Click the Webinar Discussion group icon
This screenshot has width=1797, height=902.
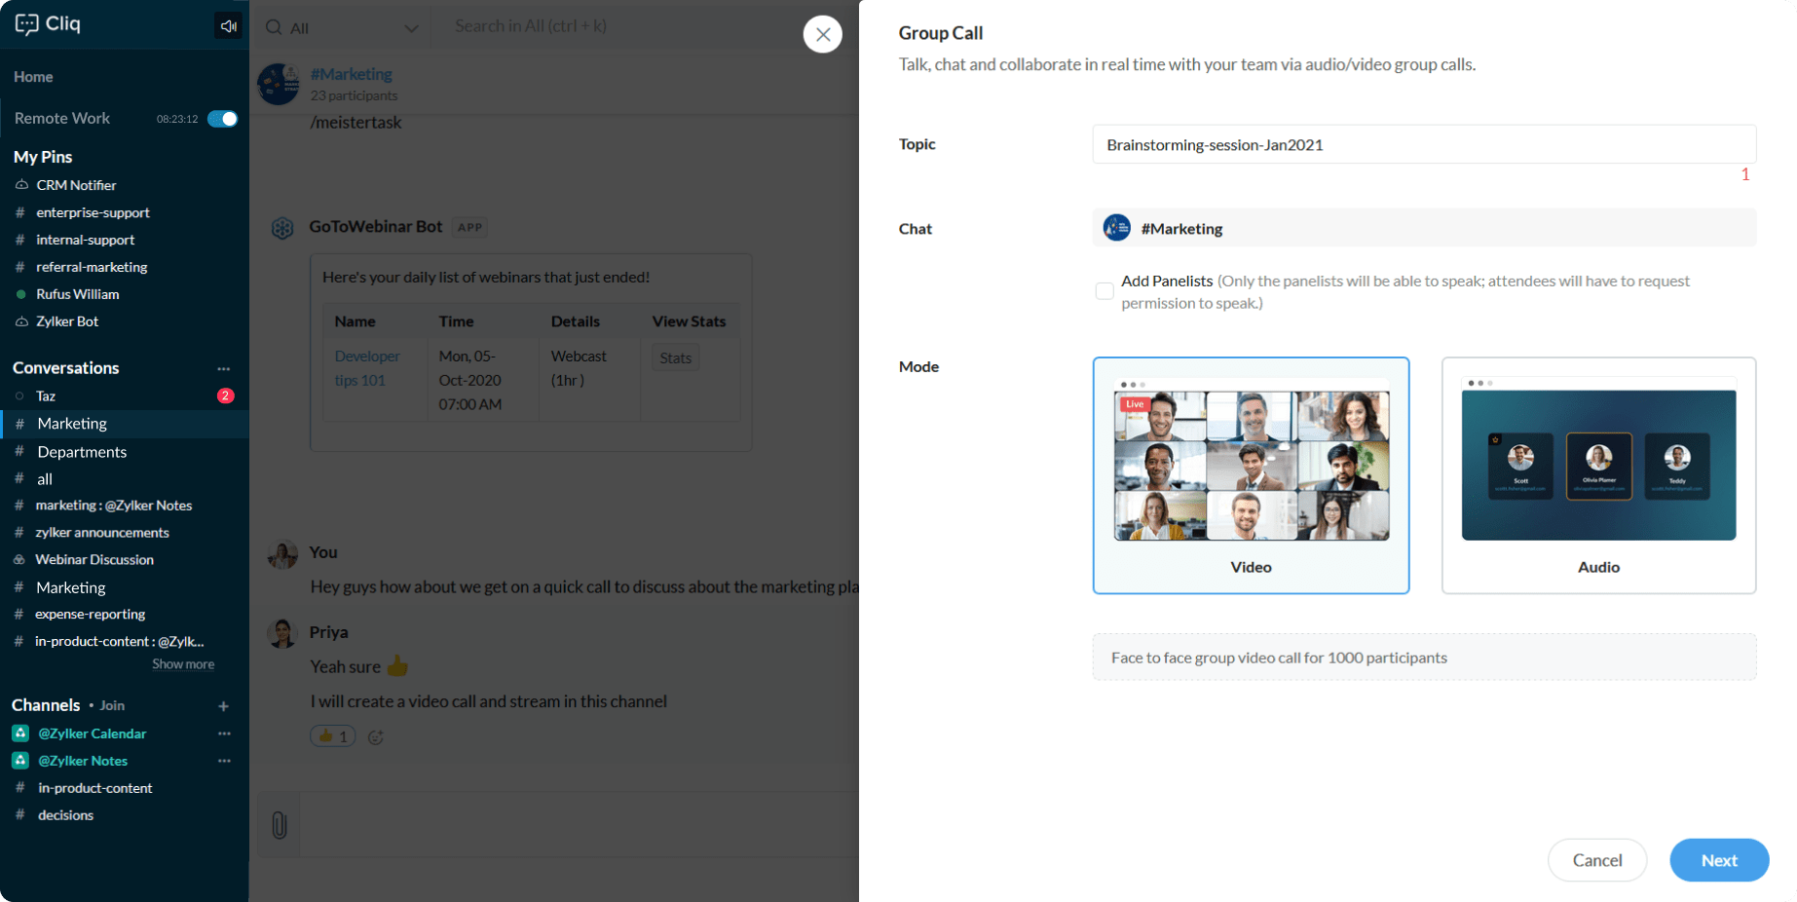[19, 560]
